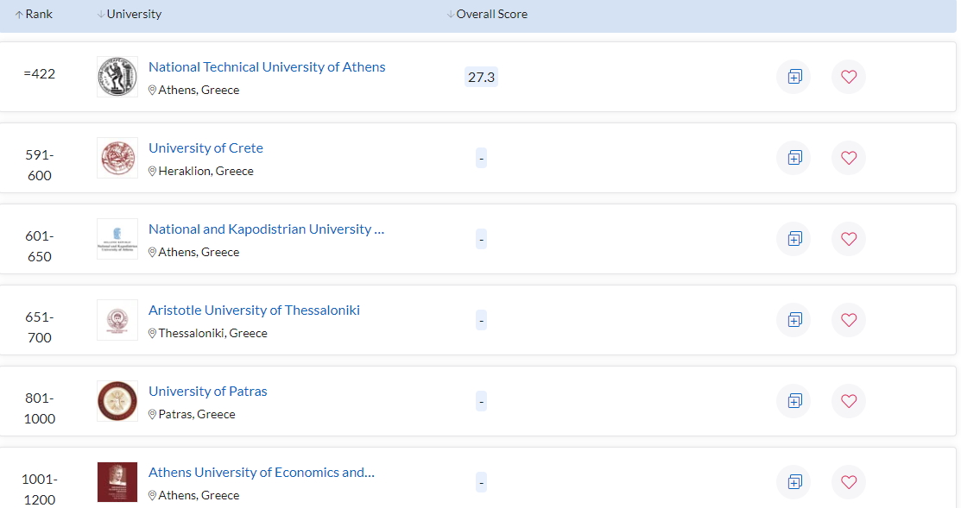
Task: Select location text Heraklion, Greece
Action: [x=205, y=172]
